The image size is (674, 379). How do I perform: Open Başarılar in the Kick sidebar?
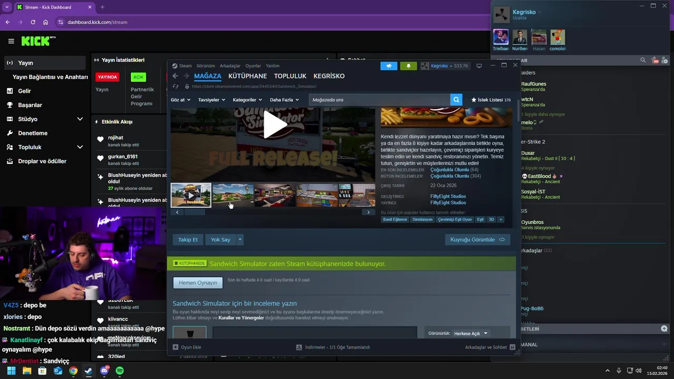click(30, 105)
